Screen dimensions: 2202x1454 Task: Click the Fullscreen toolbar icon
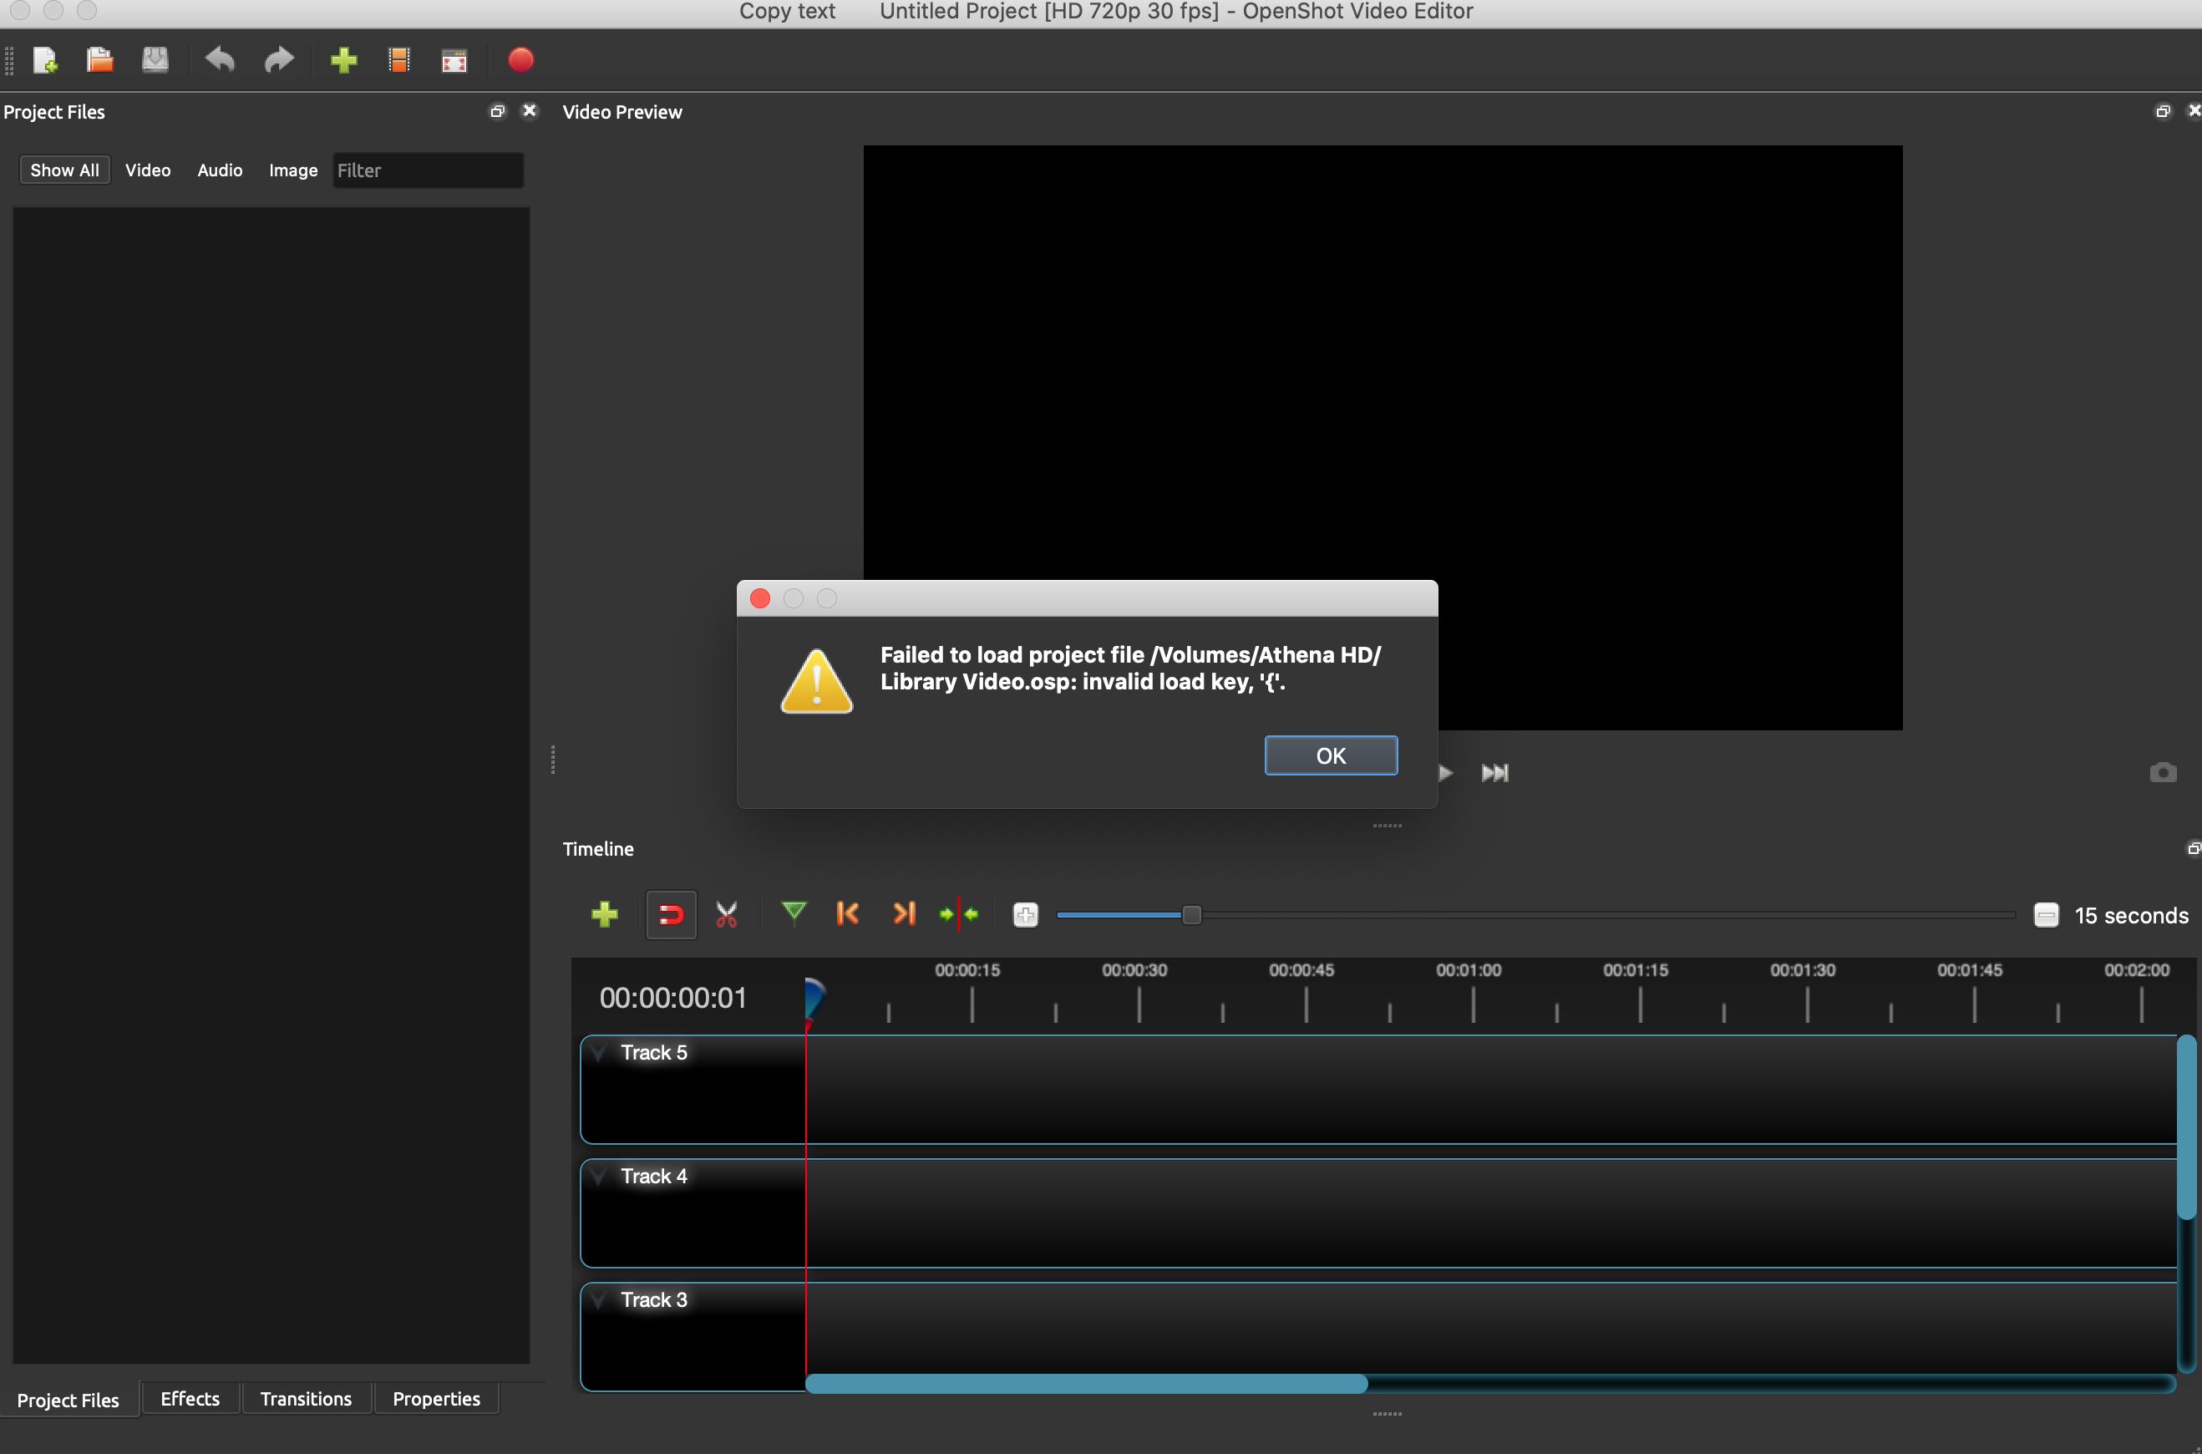tap(454, 61)
